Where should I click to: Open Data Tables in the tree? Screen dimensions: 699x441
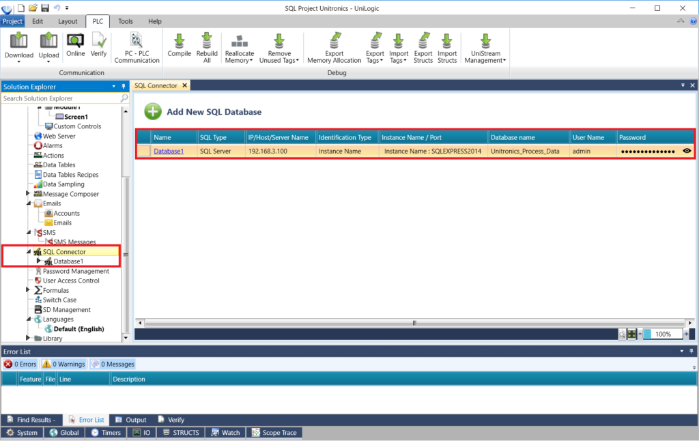[x=55, y=165]
